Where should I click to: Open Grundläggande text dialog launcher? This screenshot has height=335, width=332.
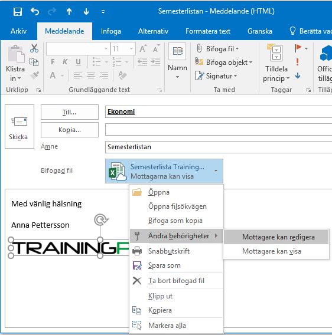pyautogui.click(x=160, y=90)
